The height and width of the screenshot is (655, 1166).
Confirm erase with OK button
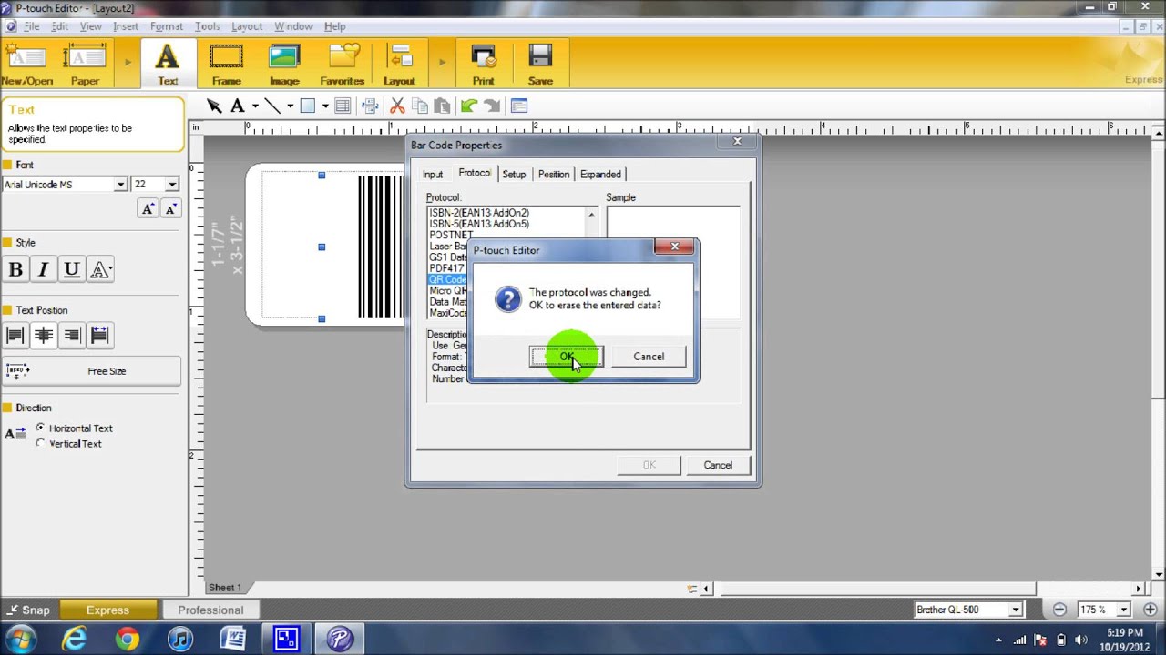click(566, 357)
